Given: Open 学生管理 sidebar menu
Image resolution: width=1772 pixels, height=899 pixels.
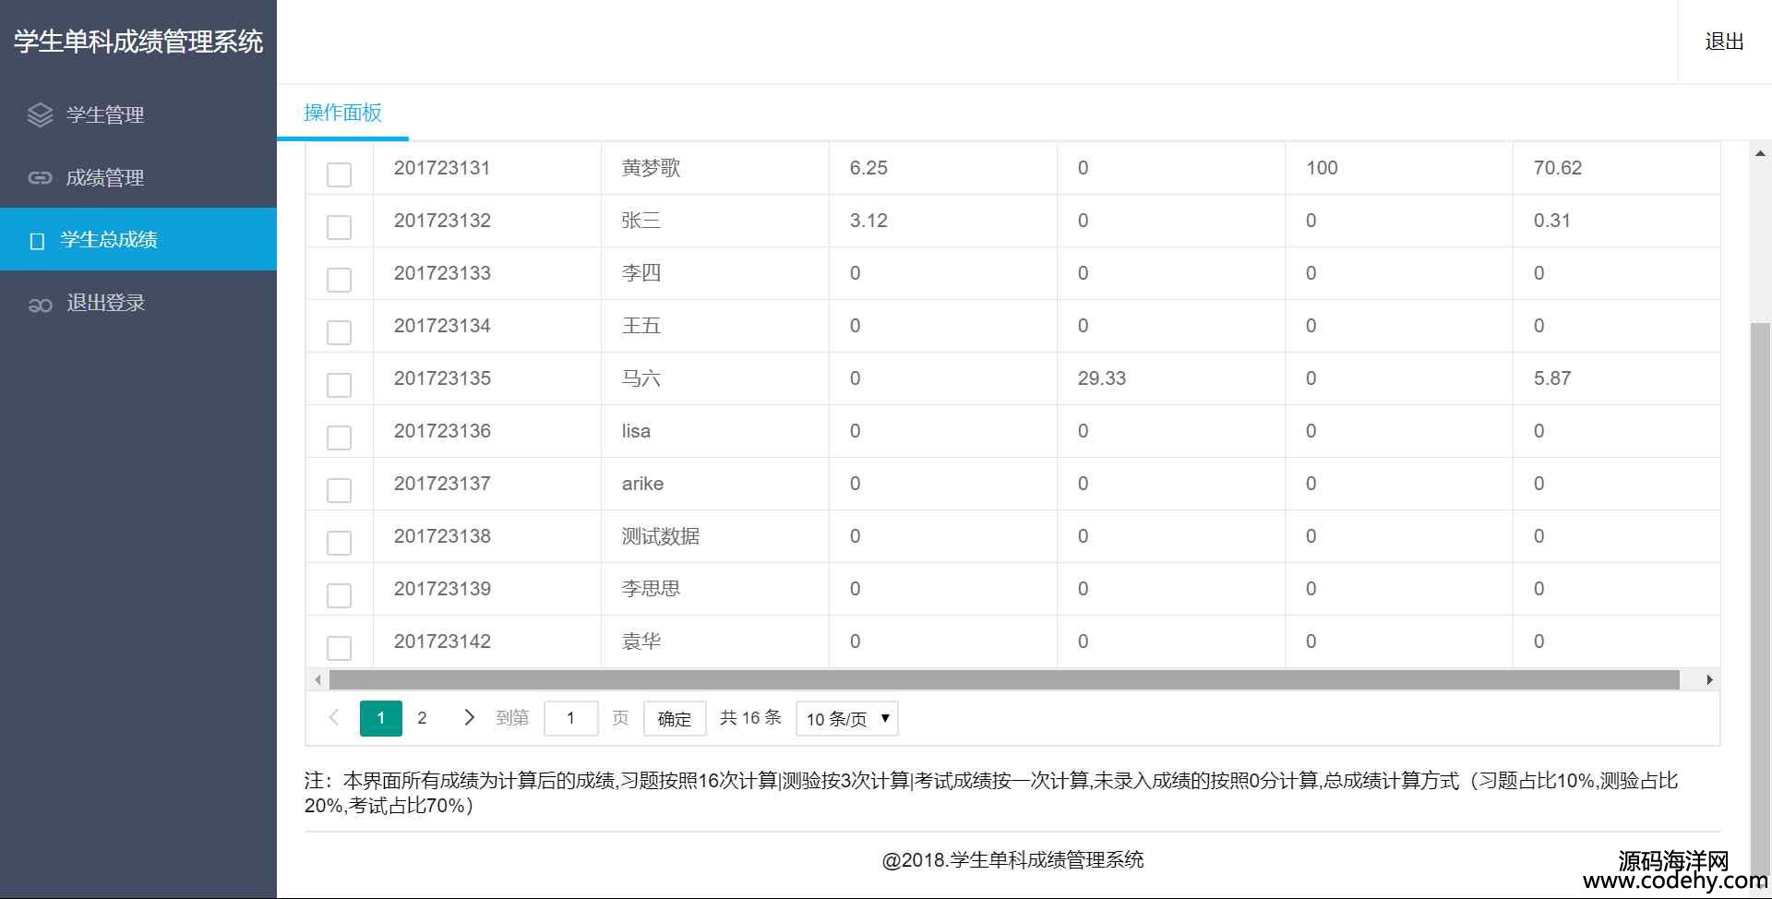Looking at the screenshot, I should [105, 114].
